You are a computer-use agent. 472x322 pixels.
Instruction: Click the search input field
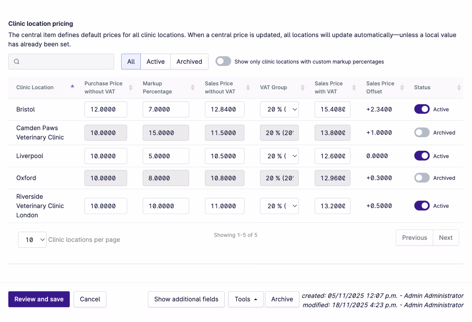[61, 61]
